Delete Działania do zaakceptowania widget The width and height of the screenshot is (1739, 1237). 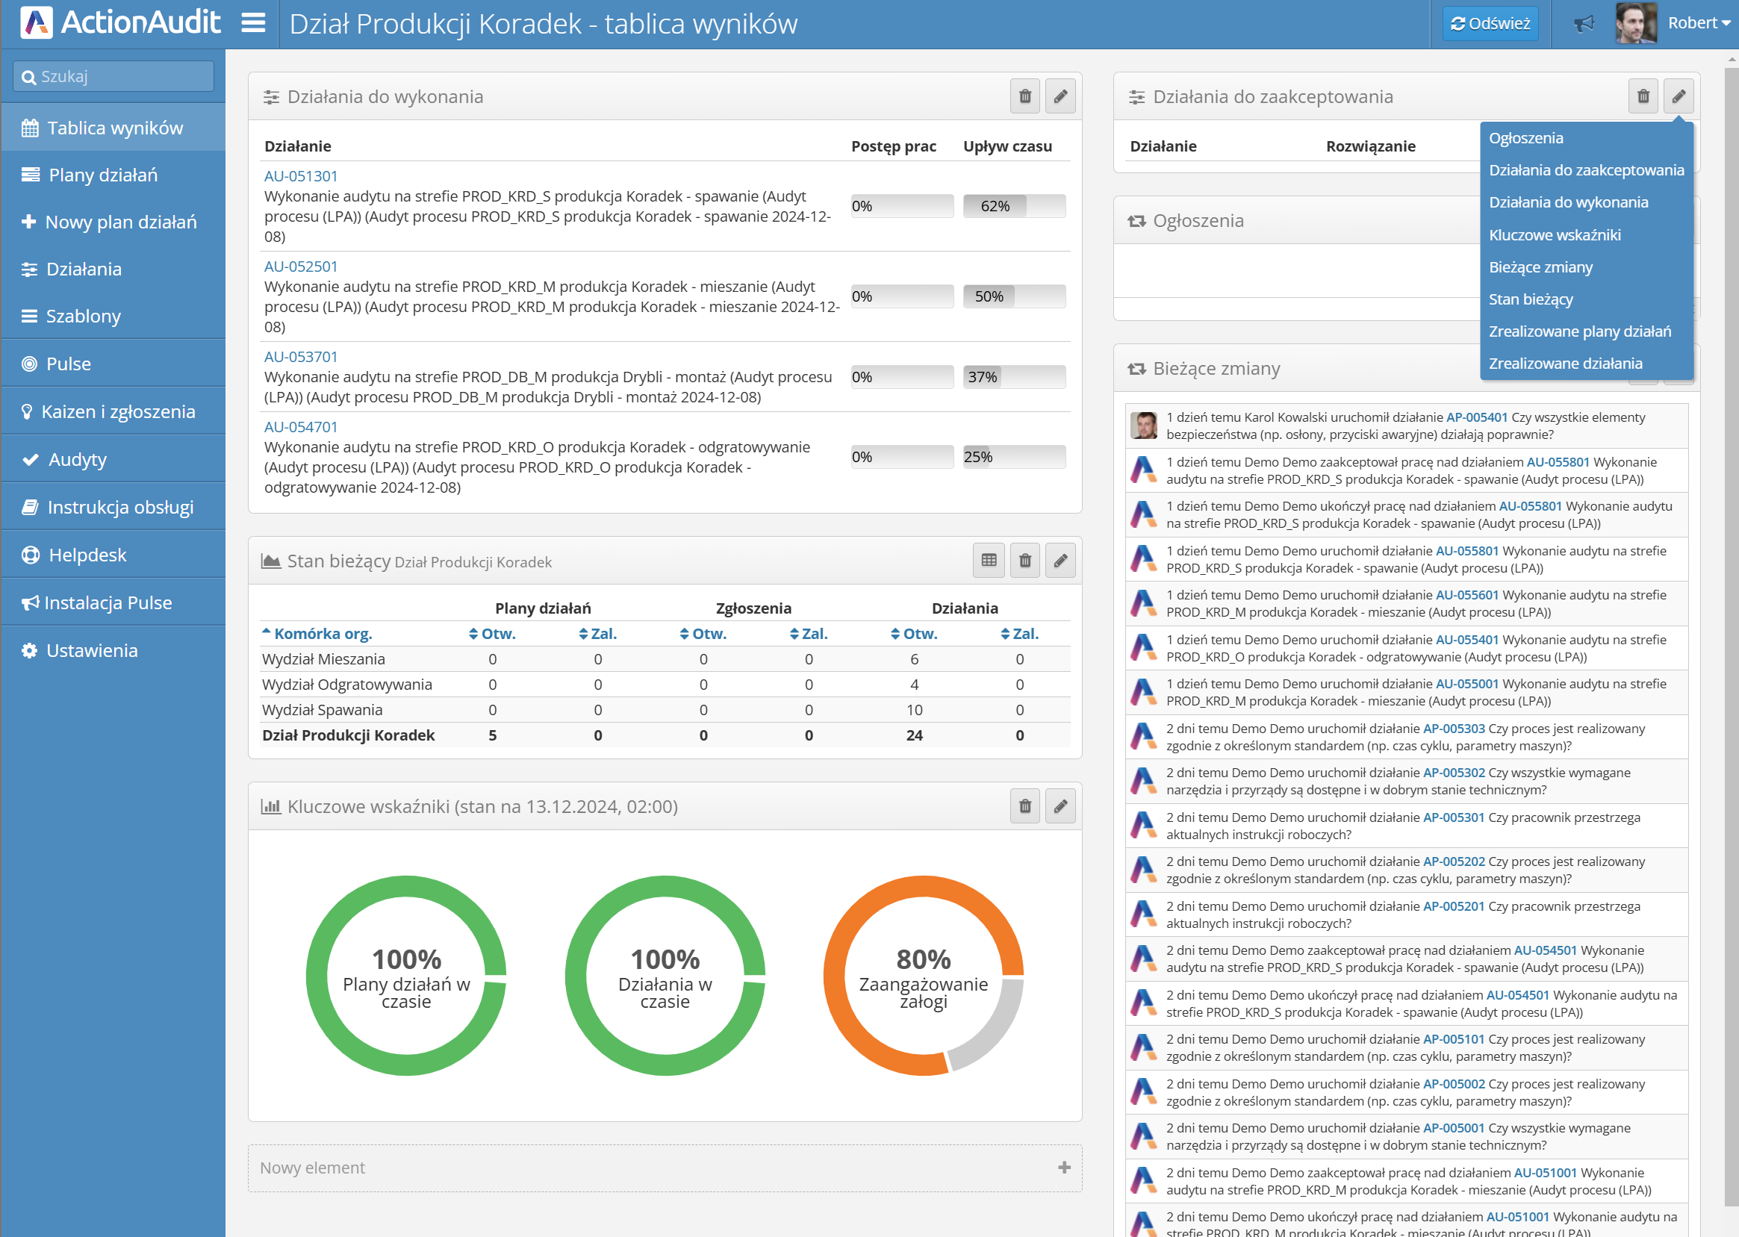(1643, 97)
